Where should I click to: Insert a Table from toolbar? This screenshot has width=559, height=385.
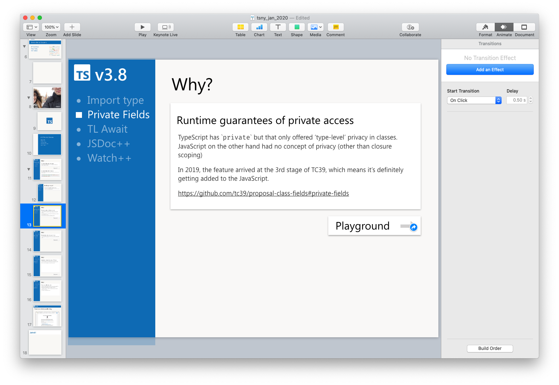coord(240,27)
